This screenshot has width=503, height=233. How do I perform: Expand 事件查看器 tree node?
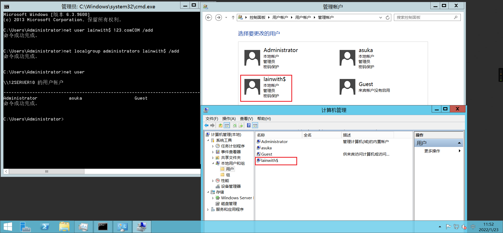click(x=213, y=152)
